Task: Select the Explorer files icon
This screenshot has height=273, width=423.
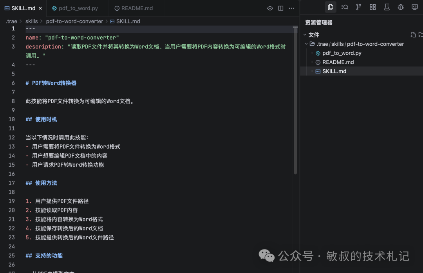Action: [x=330, y=7]
